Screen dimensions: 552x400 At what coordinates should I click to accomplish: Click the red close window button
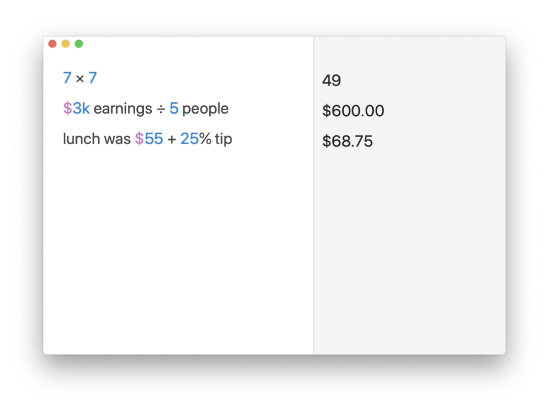click(52, 44)
